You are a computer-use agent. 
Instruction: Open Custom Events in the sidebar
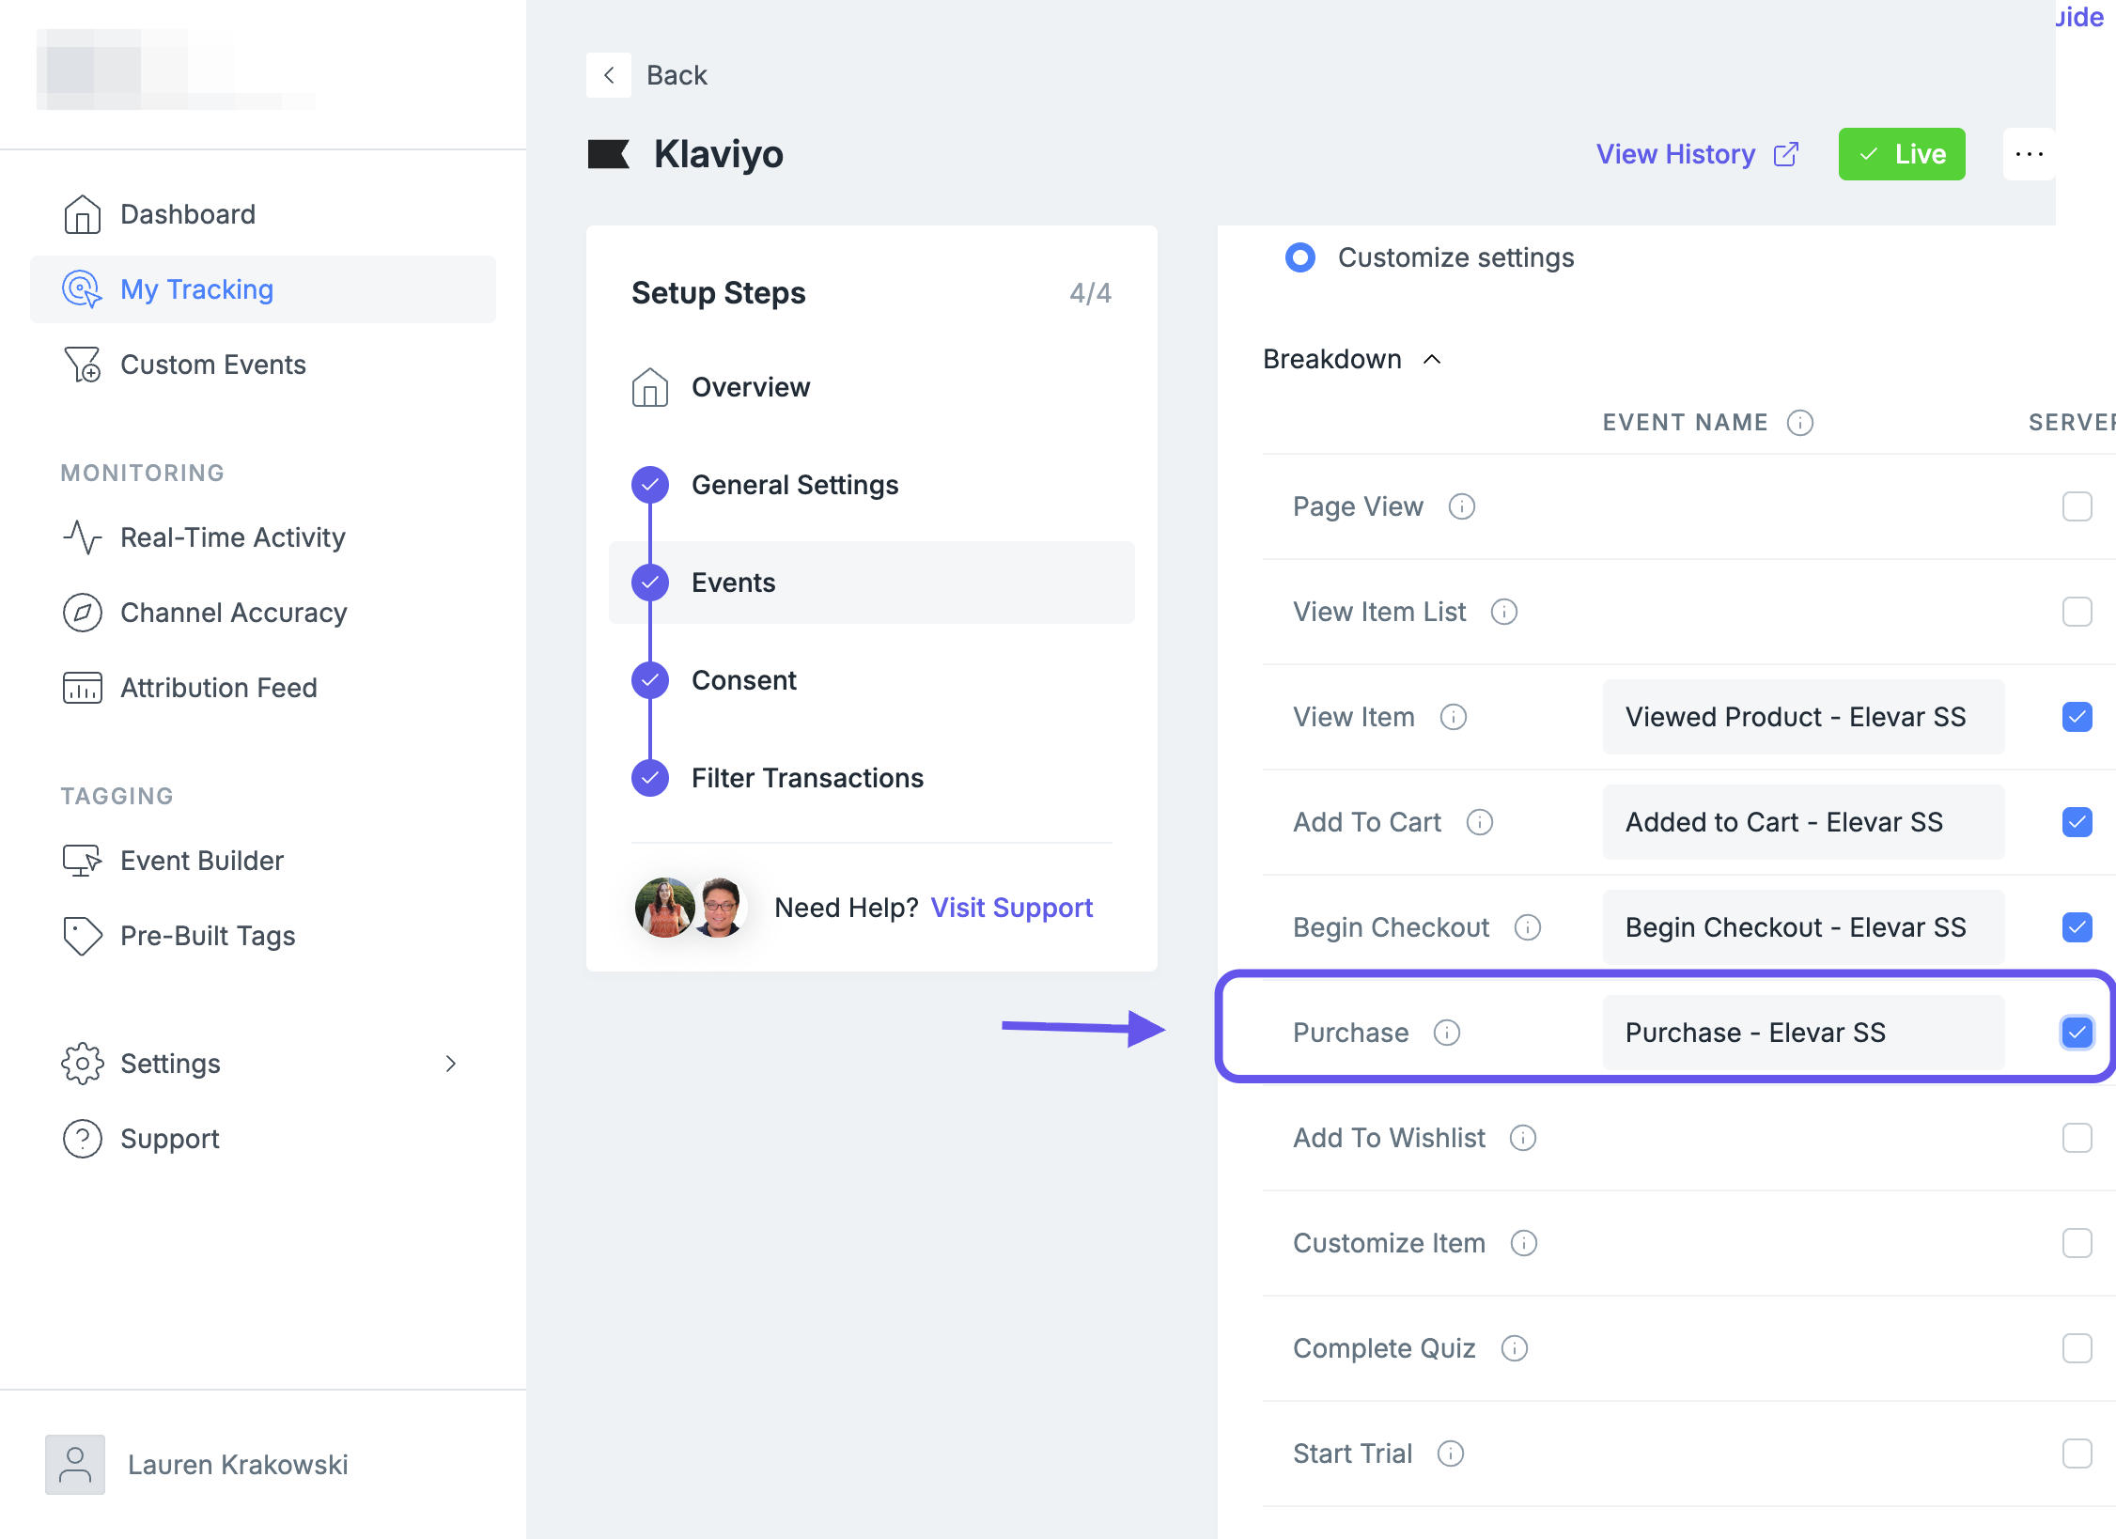pos(263,365)
